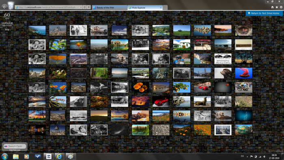View the night city lights reflection
This screenshot has height=160, width=284.
point(37,130)
